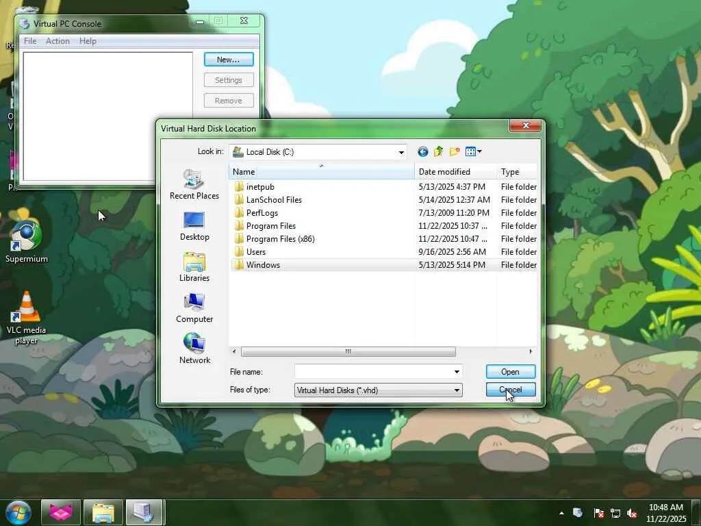
Task: Expand the File name dropdown arrow
Action: coord(457,372)
